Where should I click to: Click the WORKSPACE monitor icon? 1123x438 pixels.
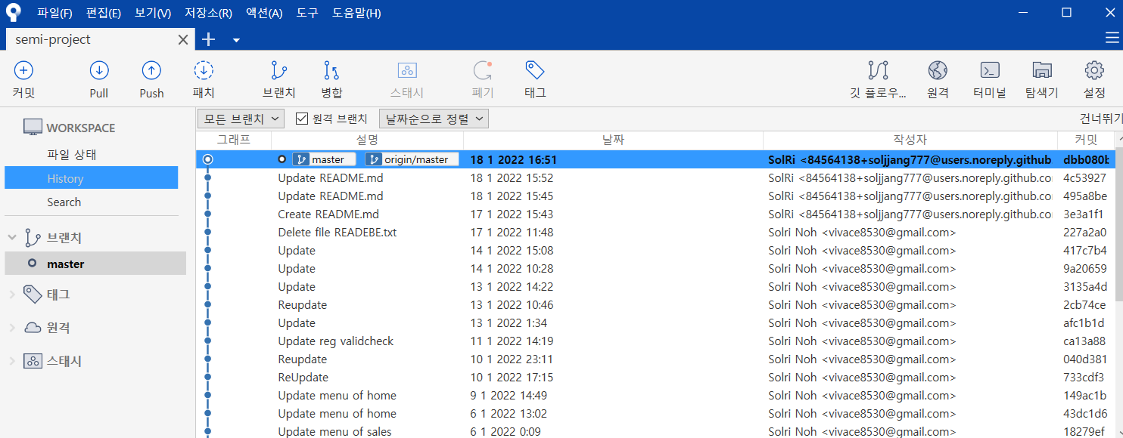coord(33,128)
